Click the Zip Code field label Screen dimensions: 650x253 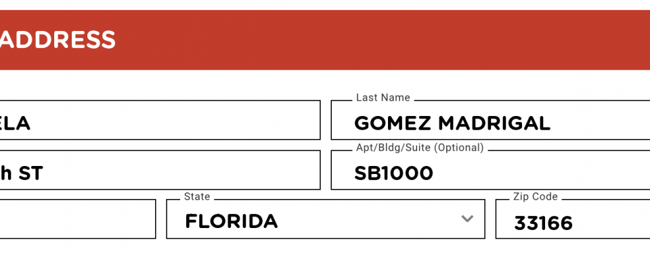[536, 197]
